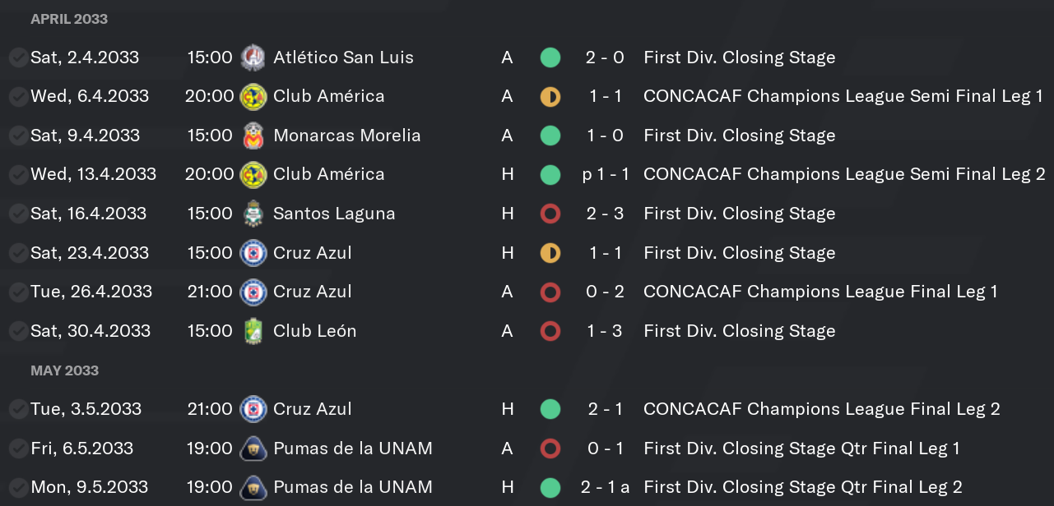Screen dimensions: 1054x506
Task: Click yellow draw indicator for 23.4.2033 Cruz Azul match
Action: [550, 253]
